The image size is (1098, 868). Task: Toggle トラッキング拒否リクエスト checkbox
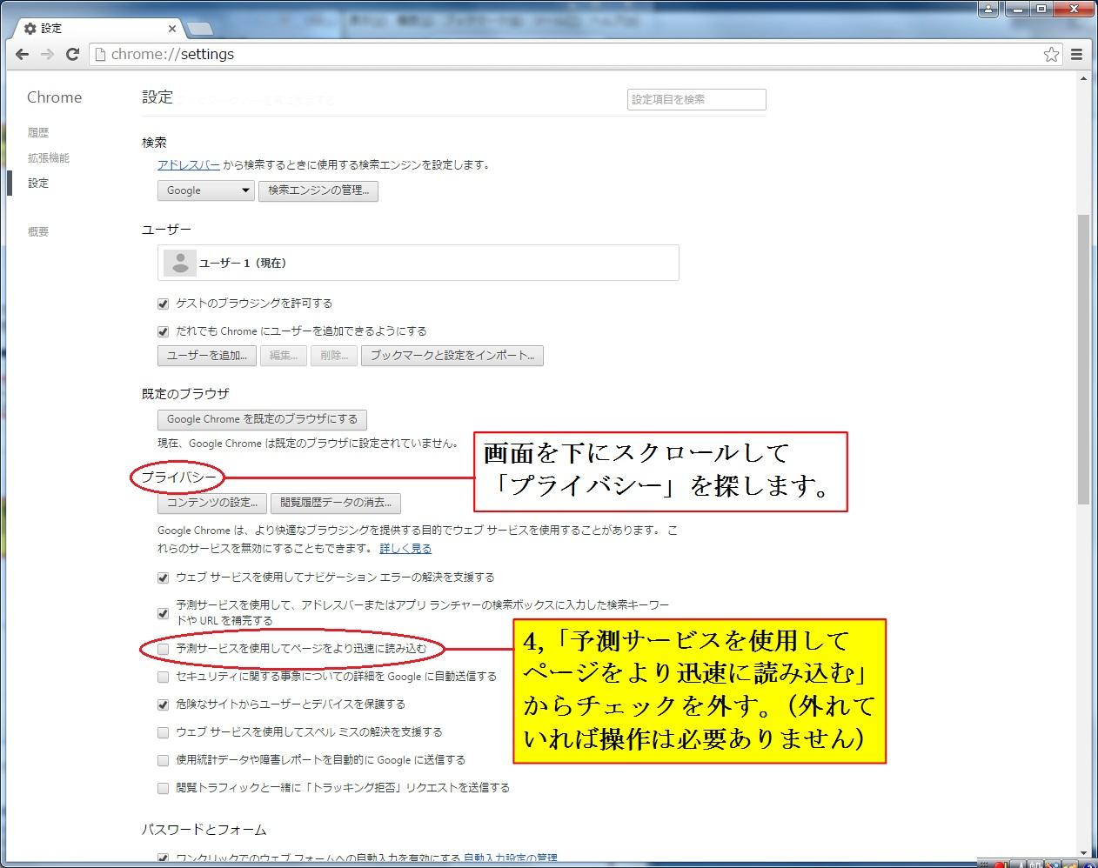163,788
